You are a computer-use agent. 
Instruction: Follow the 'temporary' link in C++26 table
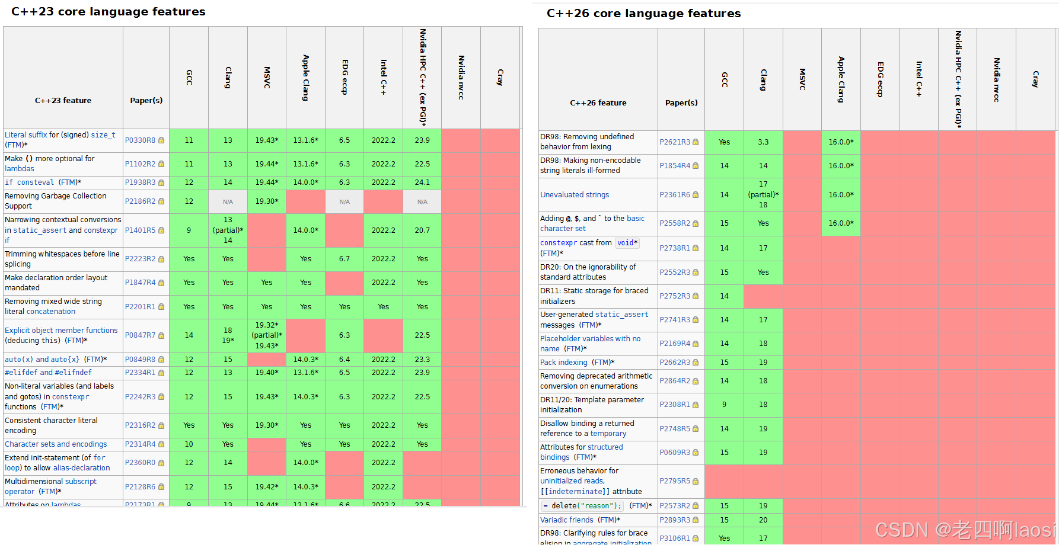[608, 434]
